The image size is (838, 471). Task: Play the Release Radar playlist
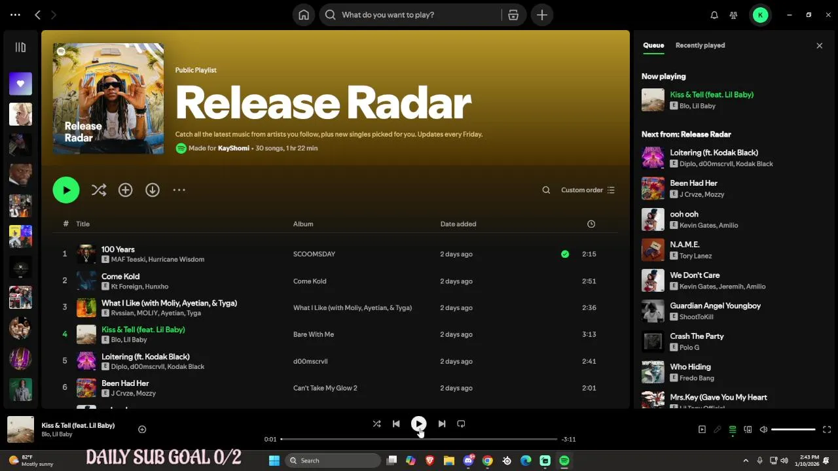click(x=66, y=190)
